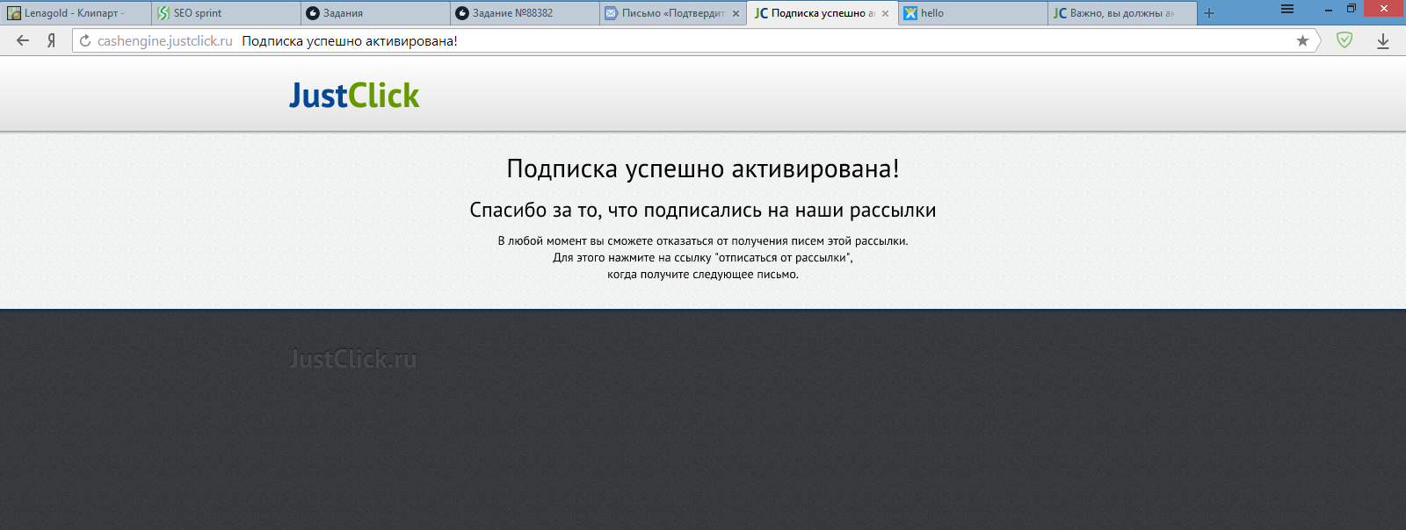Close the browser window
Screen dimensions: 1406x530
(1384, 9)
